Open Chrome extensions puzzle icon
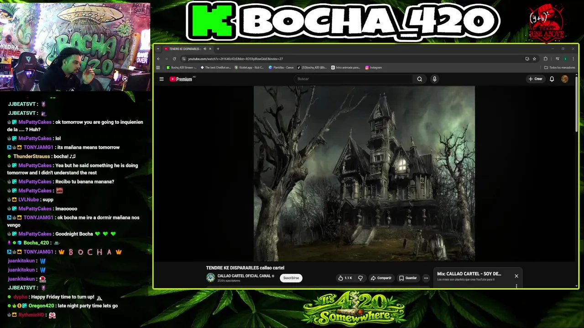Image resolution: width=584 pixels, height=328 pixels. (545, 59)
